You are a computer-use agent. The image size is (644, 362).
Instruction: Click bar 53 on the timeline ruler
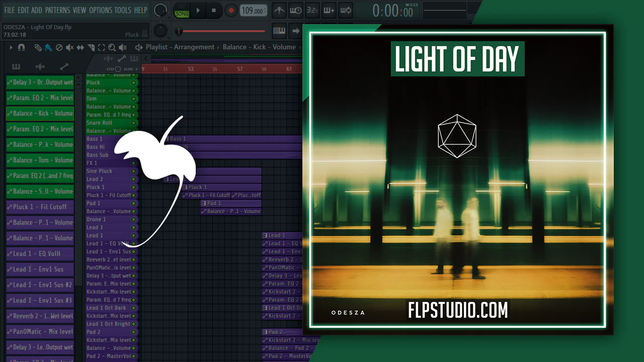[191, 69]
